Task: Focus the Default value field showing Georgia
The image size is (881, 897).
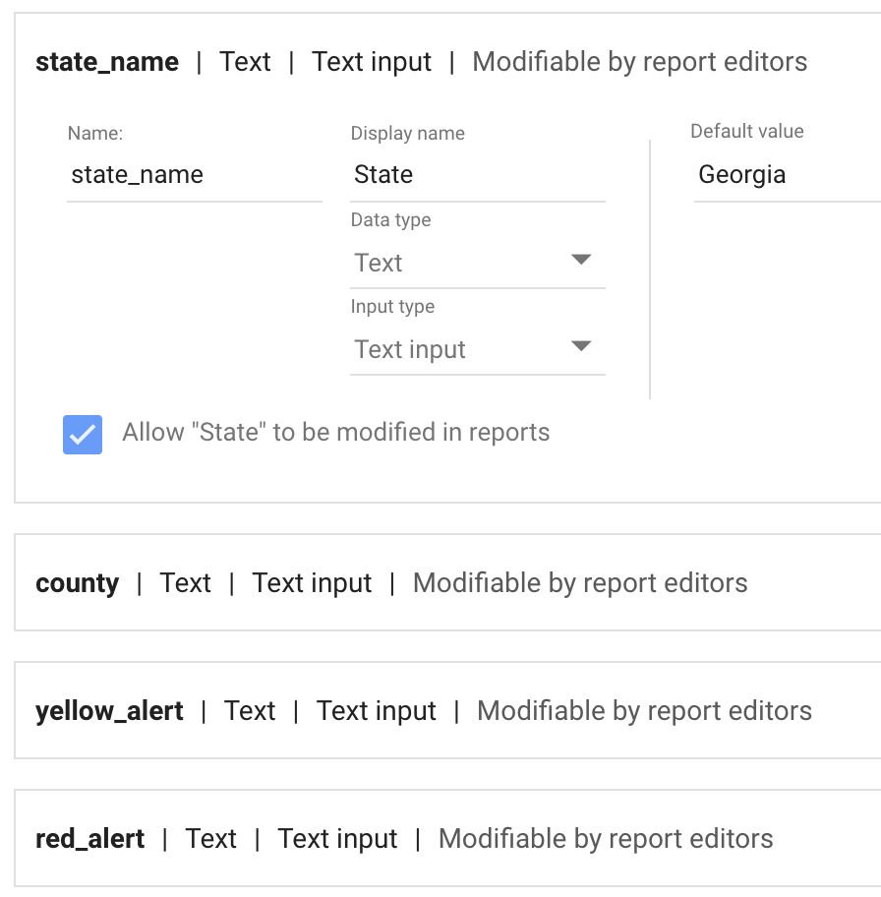Action: coord(787,176)
